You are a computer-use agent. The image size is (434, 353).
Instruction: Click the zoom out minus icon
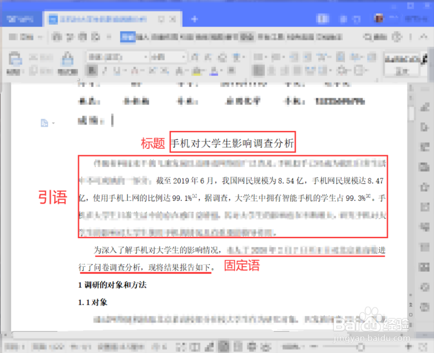[313, 346]
